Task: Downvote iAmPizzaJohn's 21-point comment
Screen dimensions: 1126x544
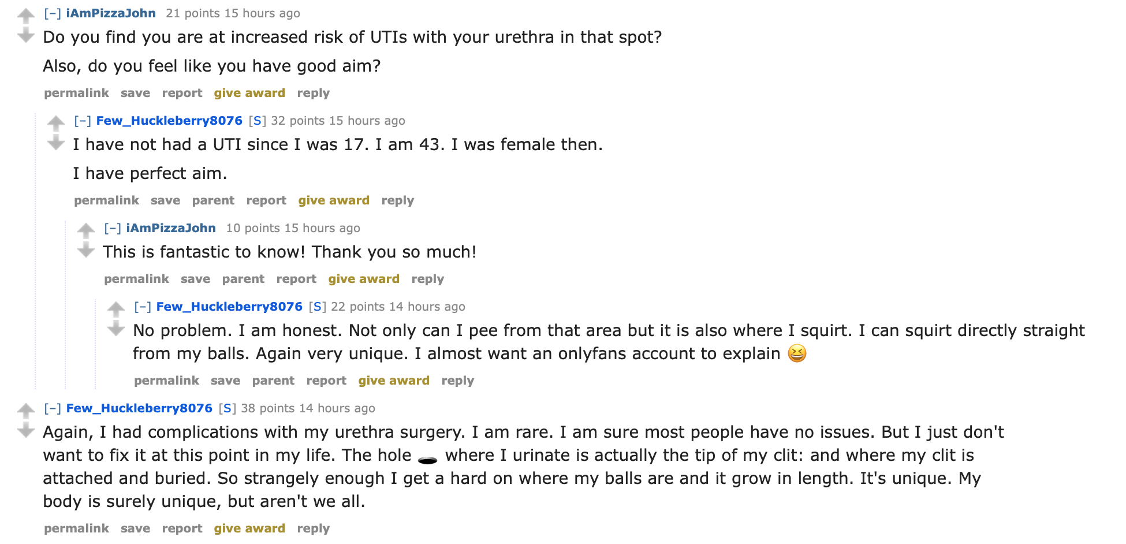Action: 26,36
